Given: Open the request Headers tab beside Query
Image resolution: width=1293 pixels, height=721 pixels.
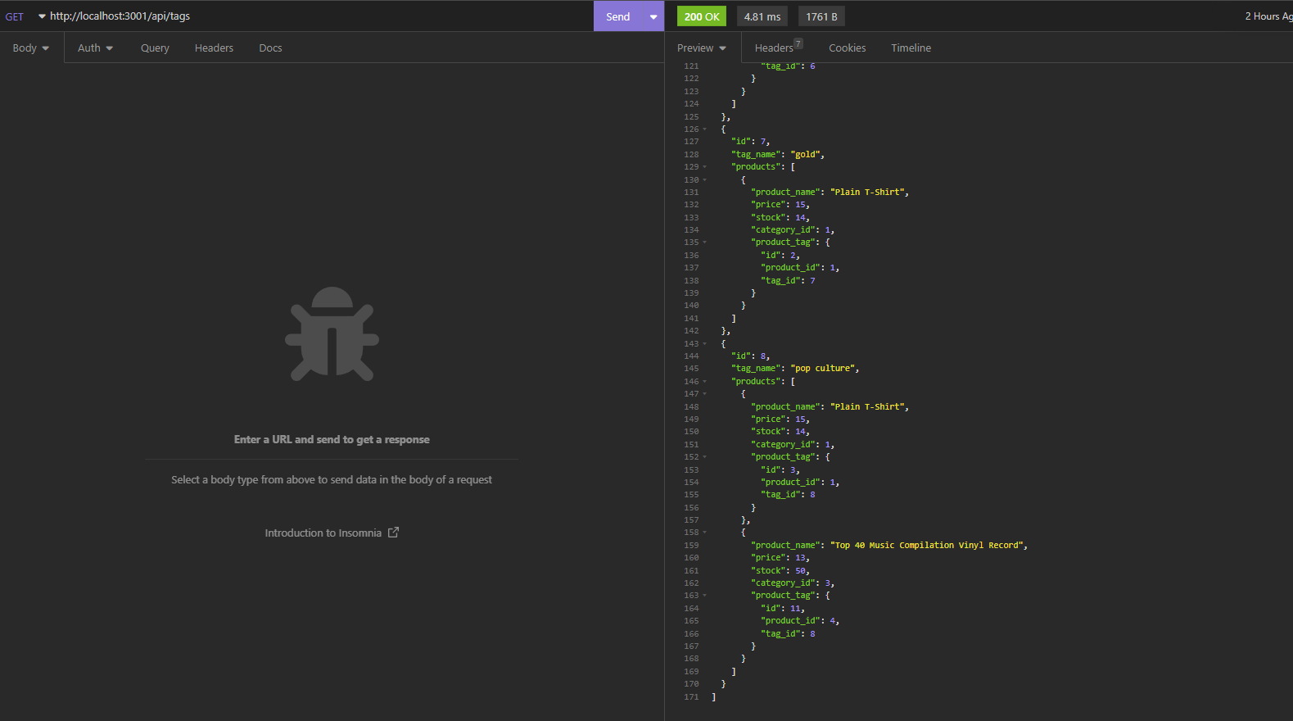Looking at the screenshot, I should click(214, 48).
